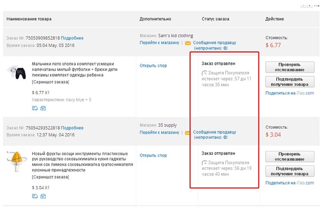Image resolution: width=322 pixels, height=208 pixels.
Task: Confirm goods received for $3.04 order
Action: (x=290, y=171)
